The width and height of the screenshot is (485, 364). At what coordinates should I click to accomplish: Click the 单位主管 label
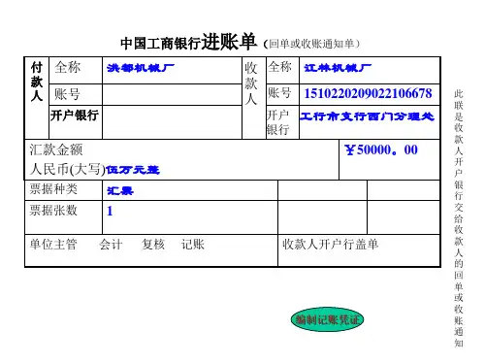point(53,244)
